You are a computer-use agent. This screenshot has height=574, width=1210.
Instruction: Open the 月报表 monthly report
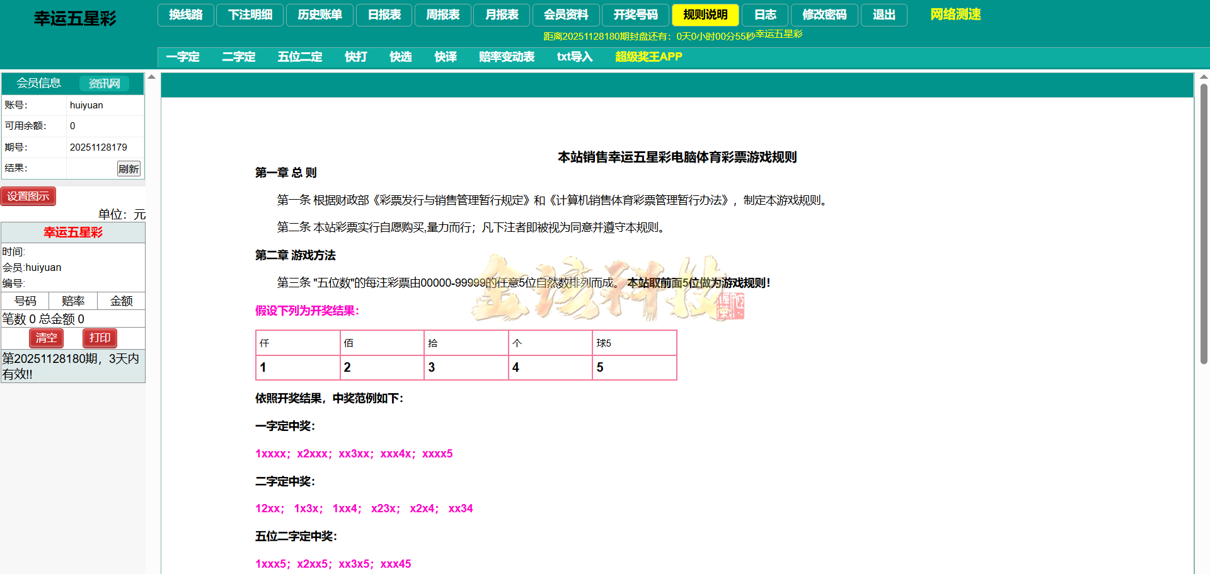click(x=502, y=14)
